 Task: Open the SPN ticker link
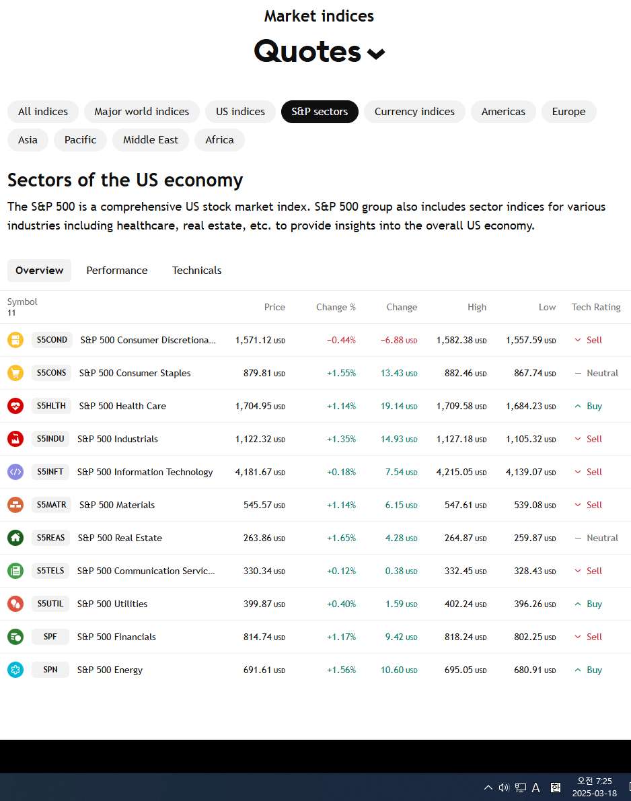[50, 669]
